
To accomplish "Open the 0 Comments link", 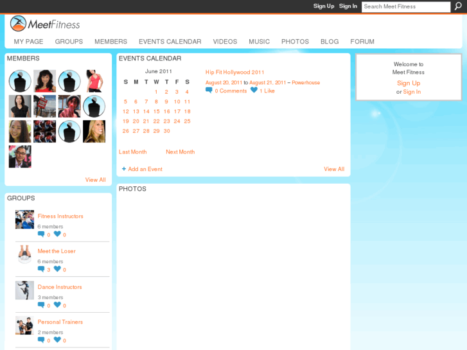I will coord(231,91).
